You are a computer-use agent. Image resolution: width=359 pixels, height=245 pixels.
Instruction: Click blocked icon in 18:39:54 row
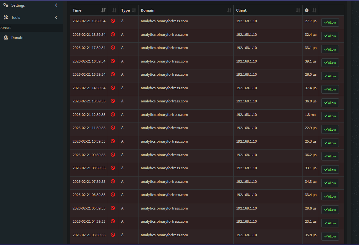[x=113, y=34]
